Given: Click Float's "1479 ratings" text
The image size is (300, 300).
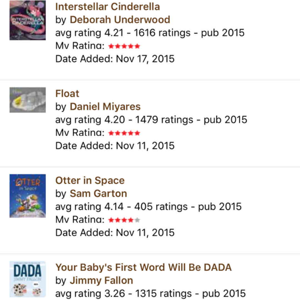Looking at the screenshot, I should (164, 120).
